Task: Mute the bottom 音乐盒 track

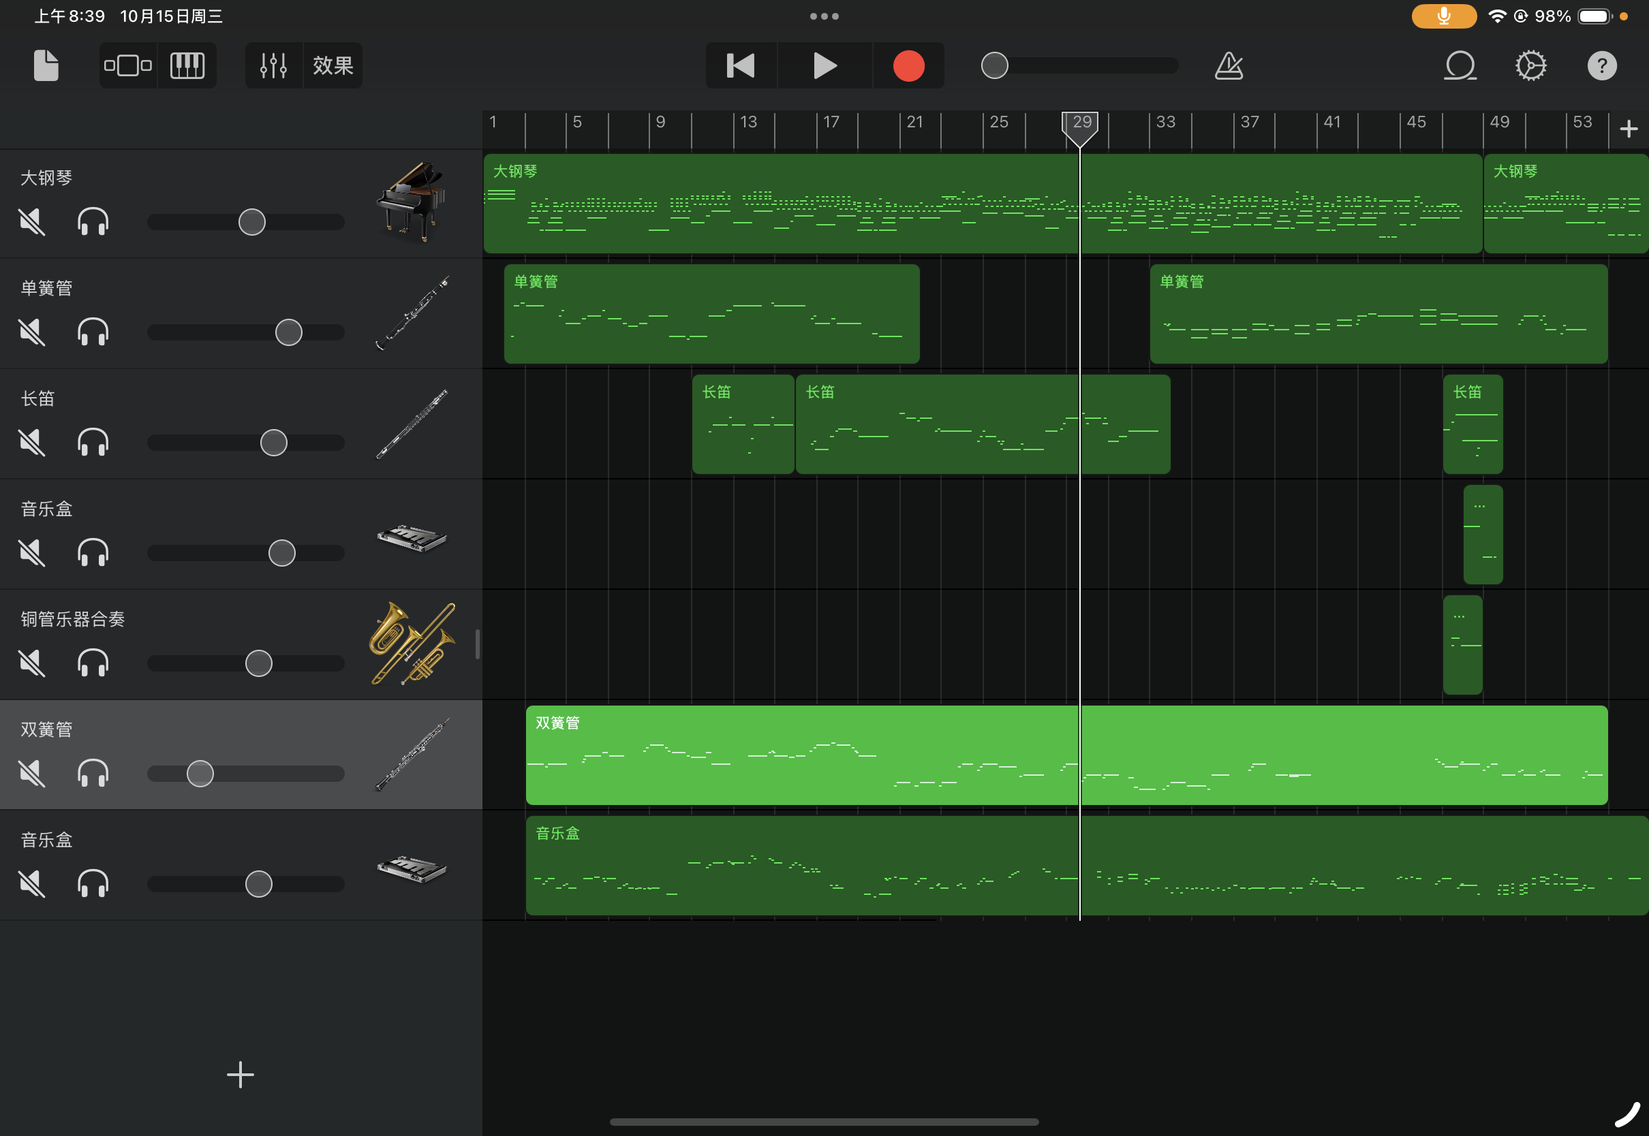Action: (31, 884)
